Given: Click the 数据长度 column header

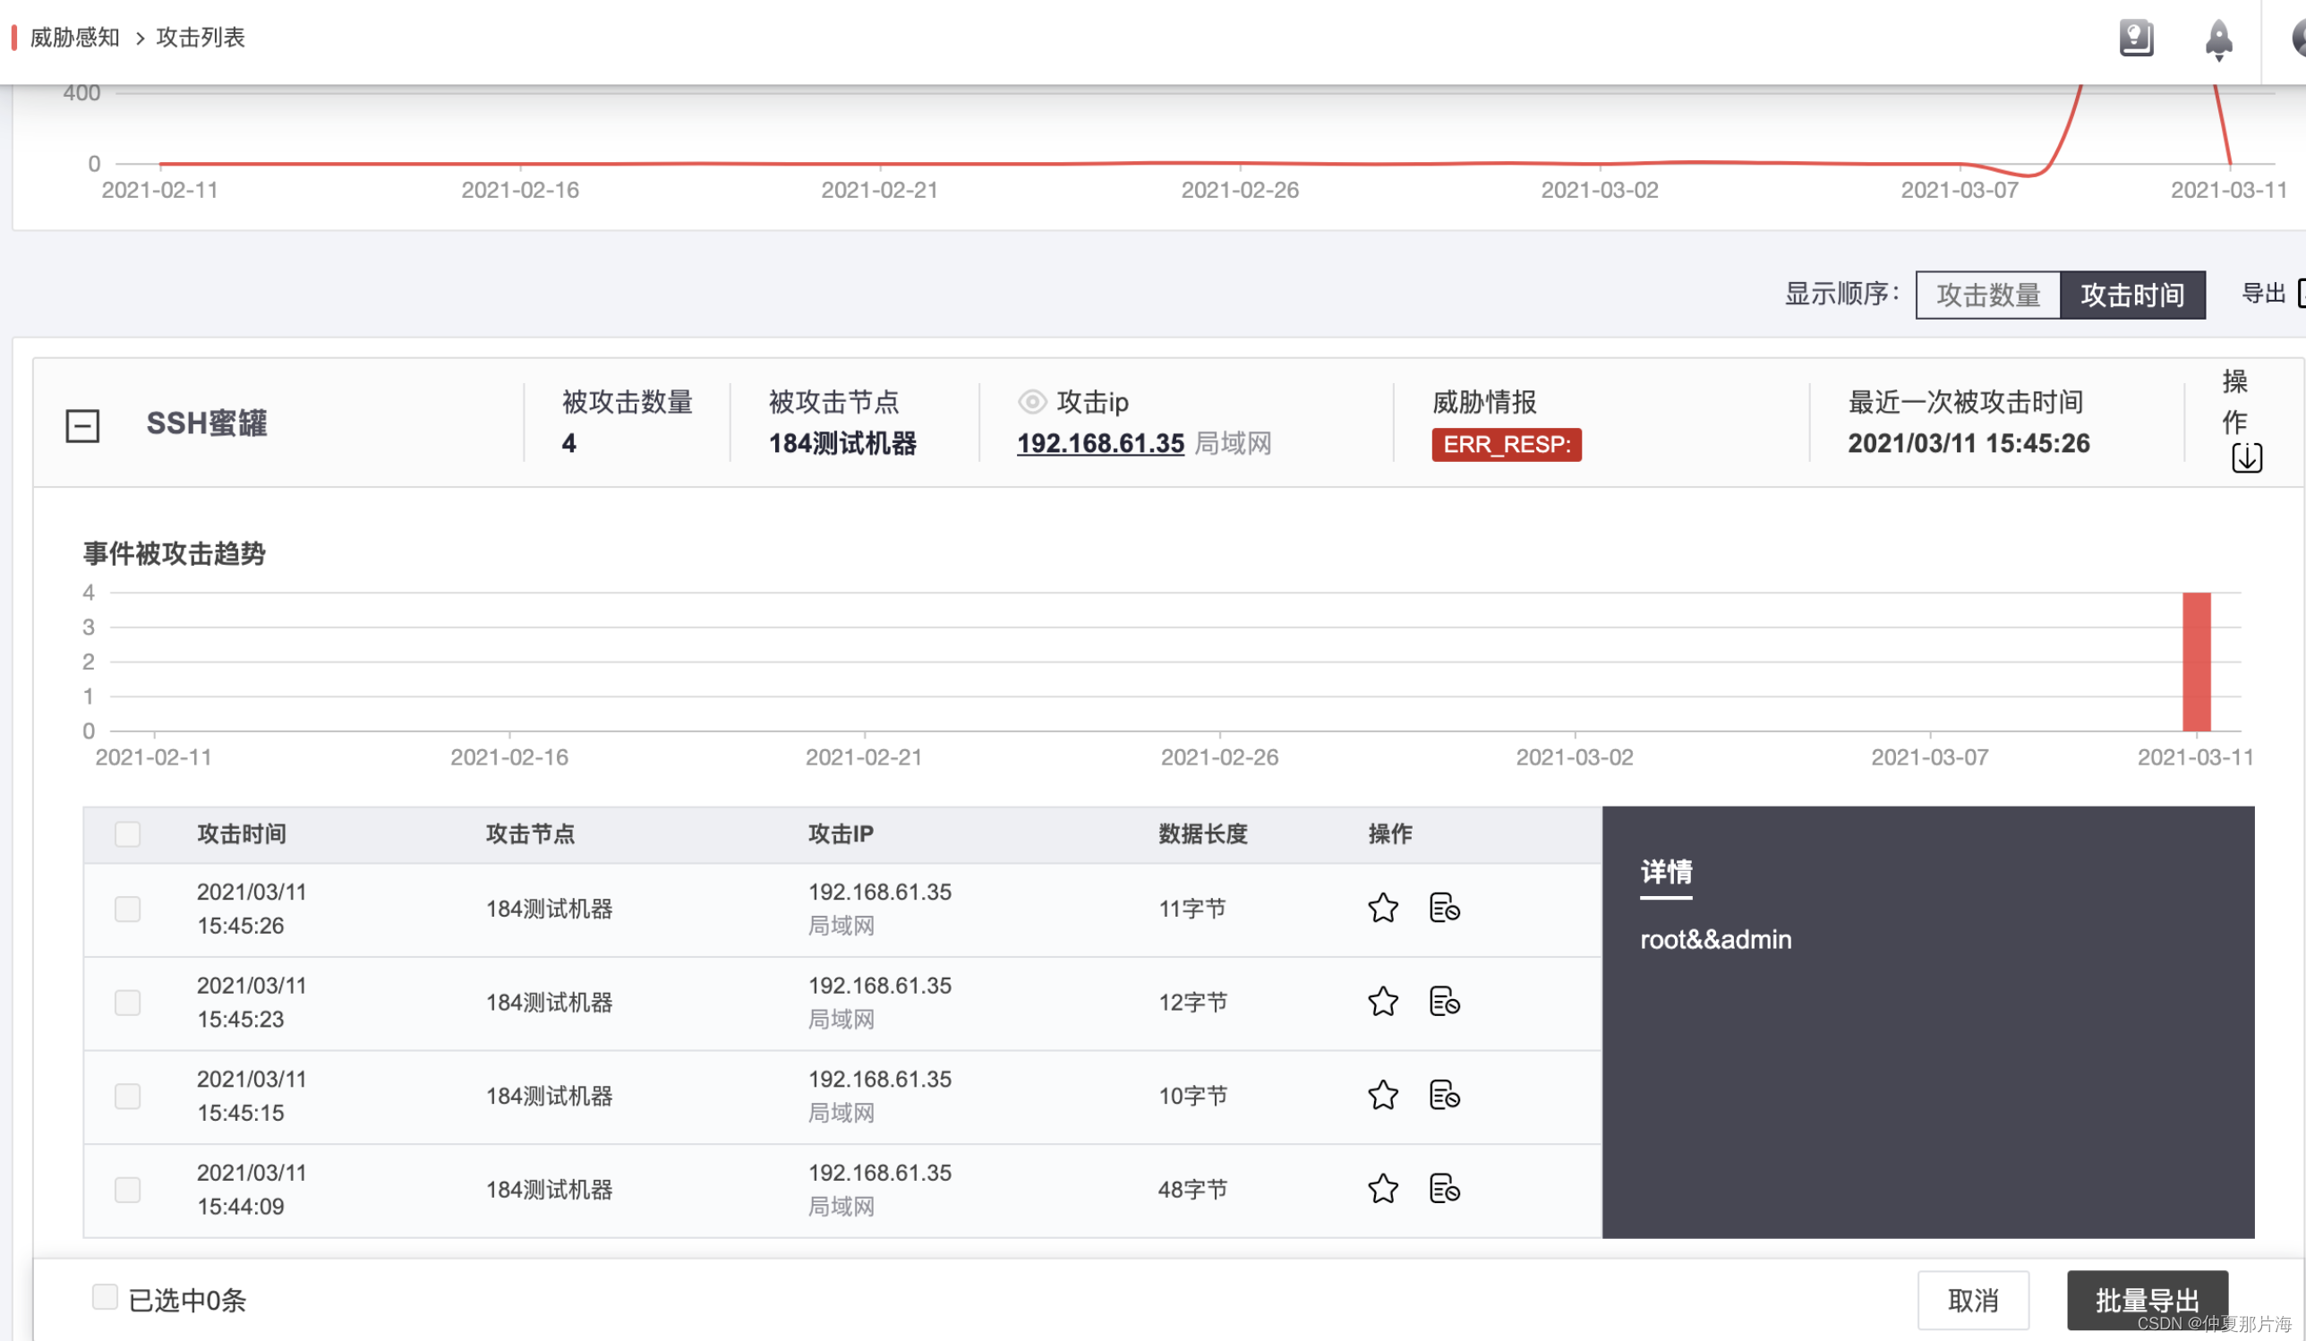Looking at the screenshot, I should [x=1202, y=834].
